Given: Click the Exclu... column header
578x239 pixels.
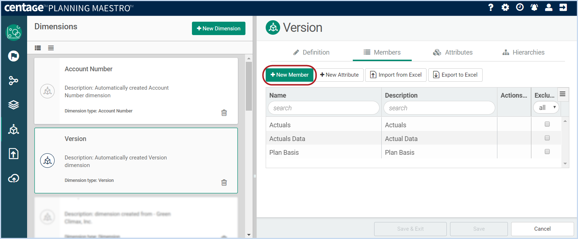Looking at the screenshot, I should pyautogui.click(x=544, y=95).
